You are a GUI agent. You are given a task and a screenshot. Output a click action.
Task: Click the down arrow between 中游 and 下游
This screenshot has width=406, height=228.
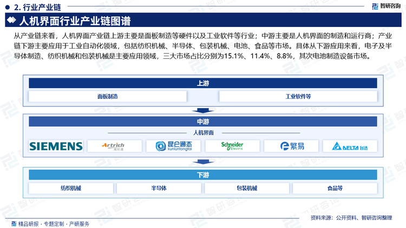tap(203, 162)
